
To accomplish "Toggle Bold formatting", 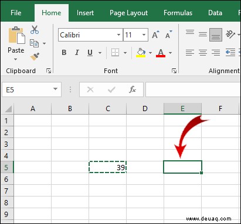I will 64,53.
